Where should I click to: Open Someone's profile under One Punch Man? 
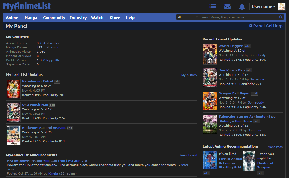click(x=257, y=79)
